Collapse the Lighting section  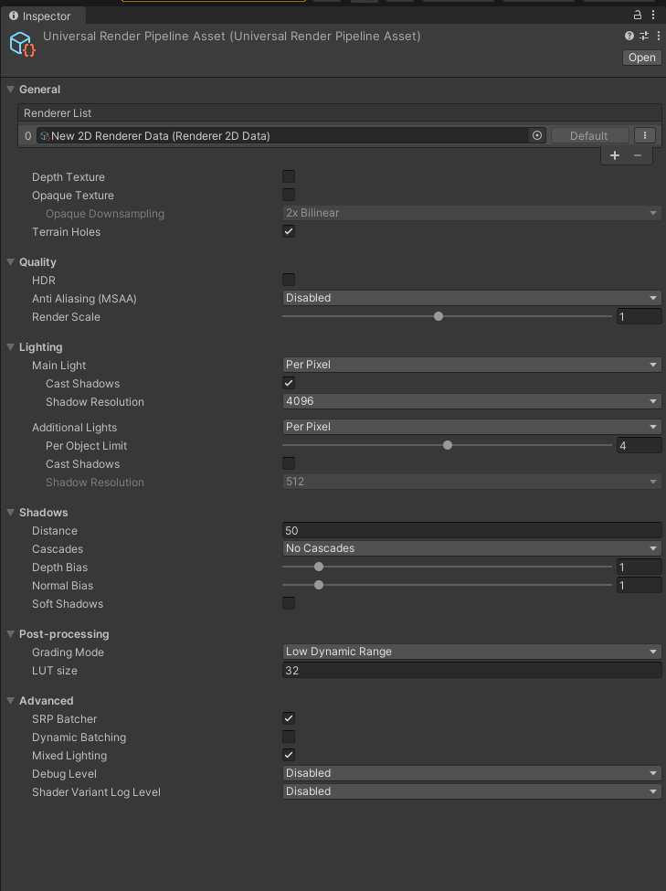[x=10, y=346]
